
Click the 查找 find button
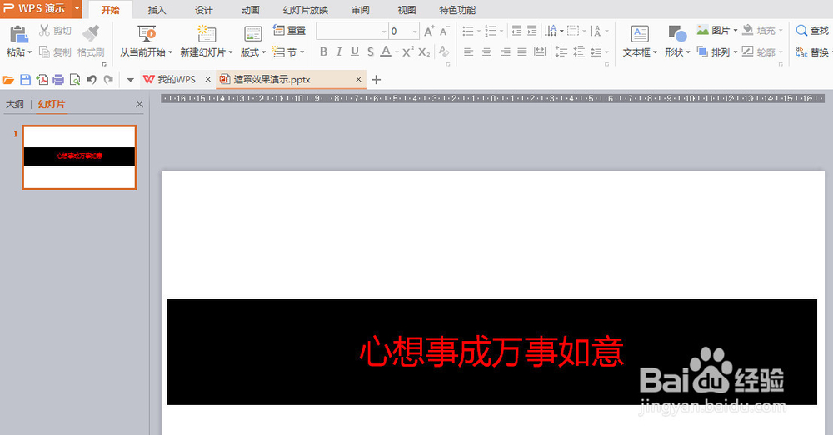(811, 31)
